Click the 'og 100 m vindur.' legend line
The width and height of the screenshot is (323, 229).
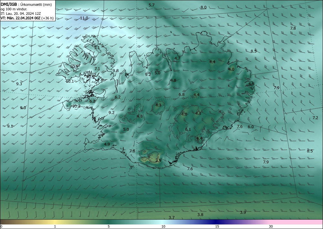14,9
